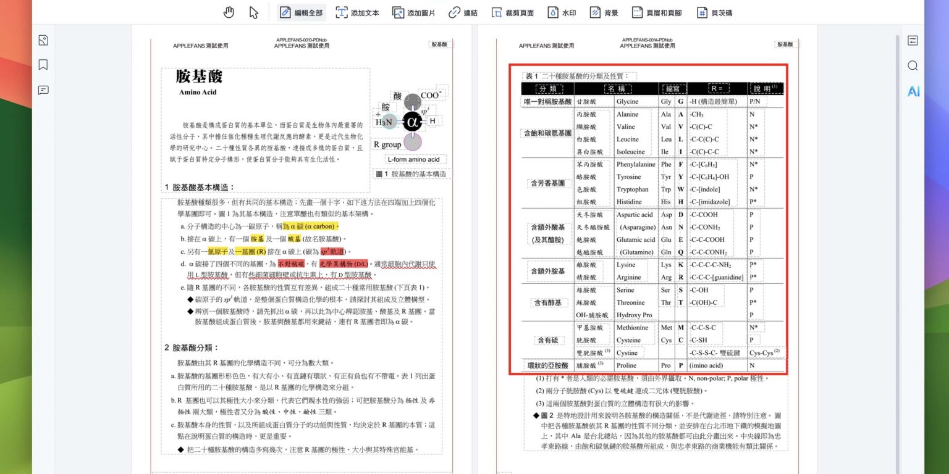
Task: Open the AI assistant panel
Action: (913, 91)
